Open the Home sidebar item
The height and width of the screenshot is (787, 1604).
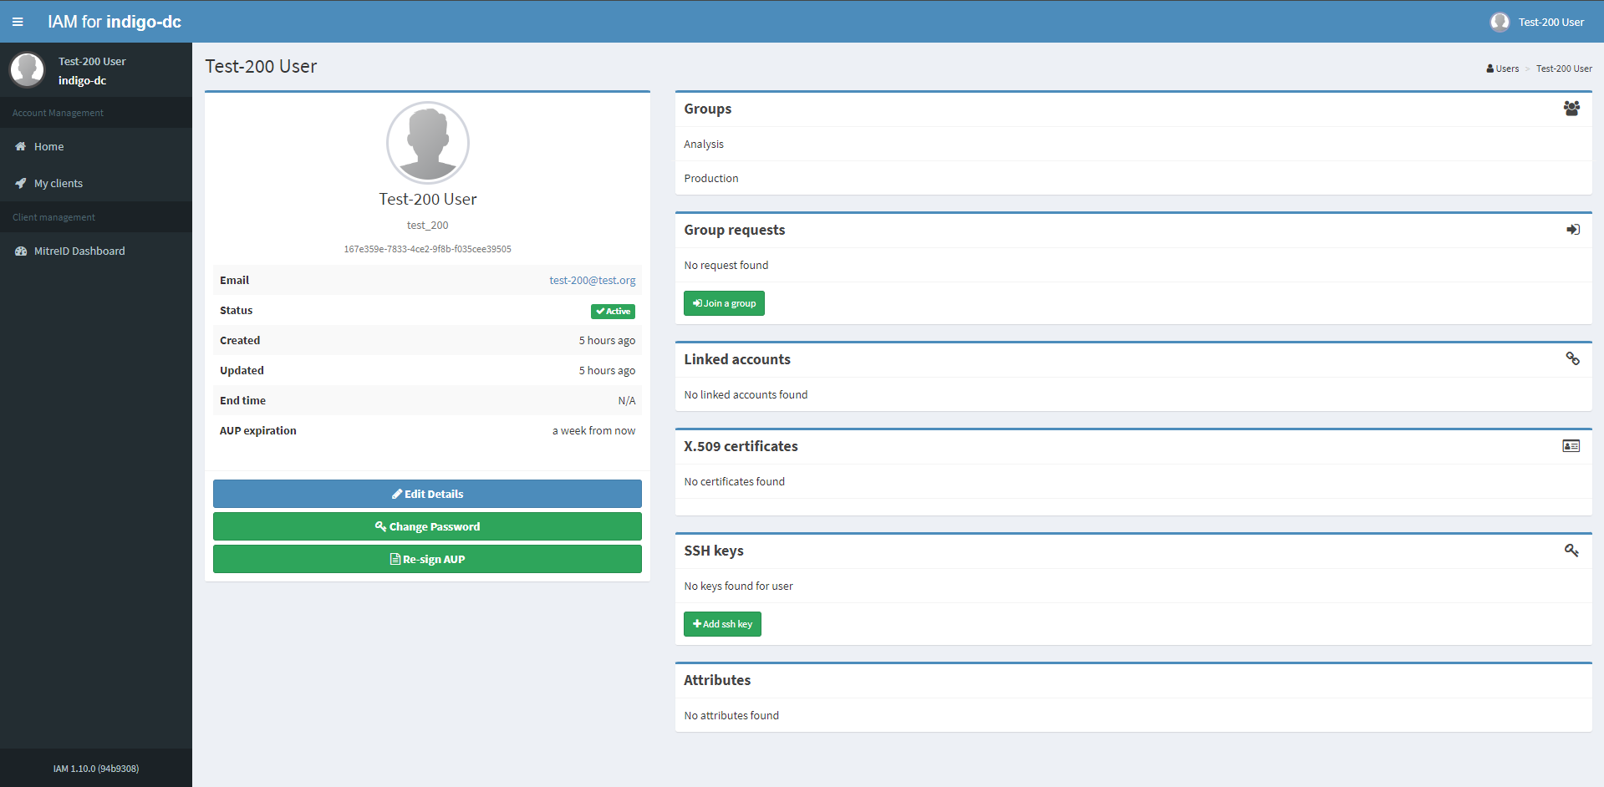coord(48,146)
